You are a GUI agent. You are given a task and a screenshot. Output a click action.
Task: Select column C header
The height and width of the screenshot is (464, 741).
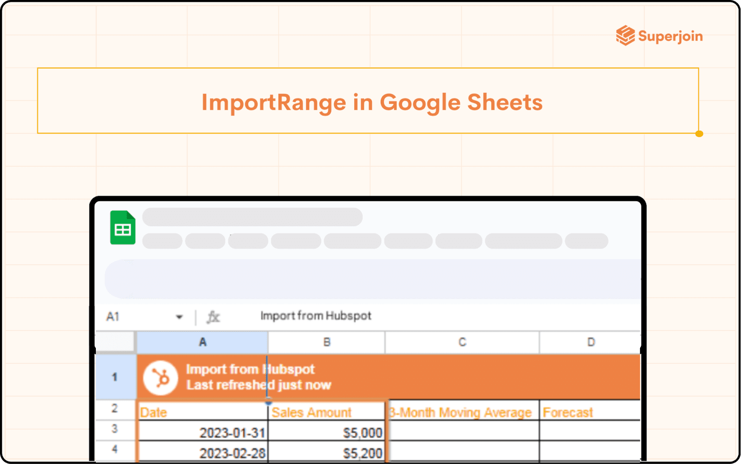[x=462, y=342]
